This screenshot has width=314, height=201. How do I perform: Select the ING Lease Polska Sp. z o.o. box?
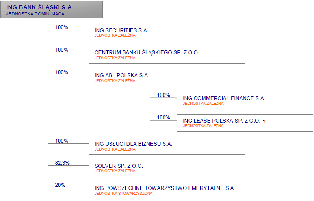click(x=245, y=123)
